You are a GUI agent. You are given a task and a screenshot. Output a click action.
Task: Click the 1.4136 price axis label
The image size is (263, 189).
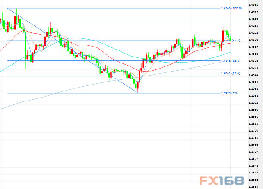(x=253, y=54)
